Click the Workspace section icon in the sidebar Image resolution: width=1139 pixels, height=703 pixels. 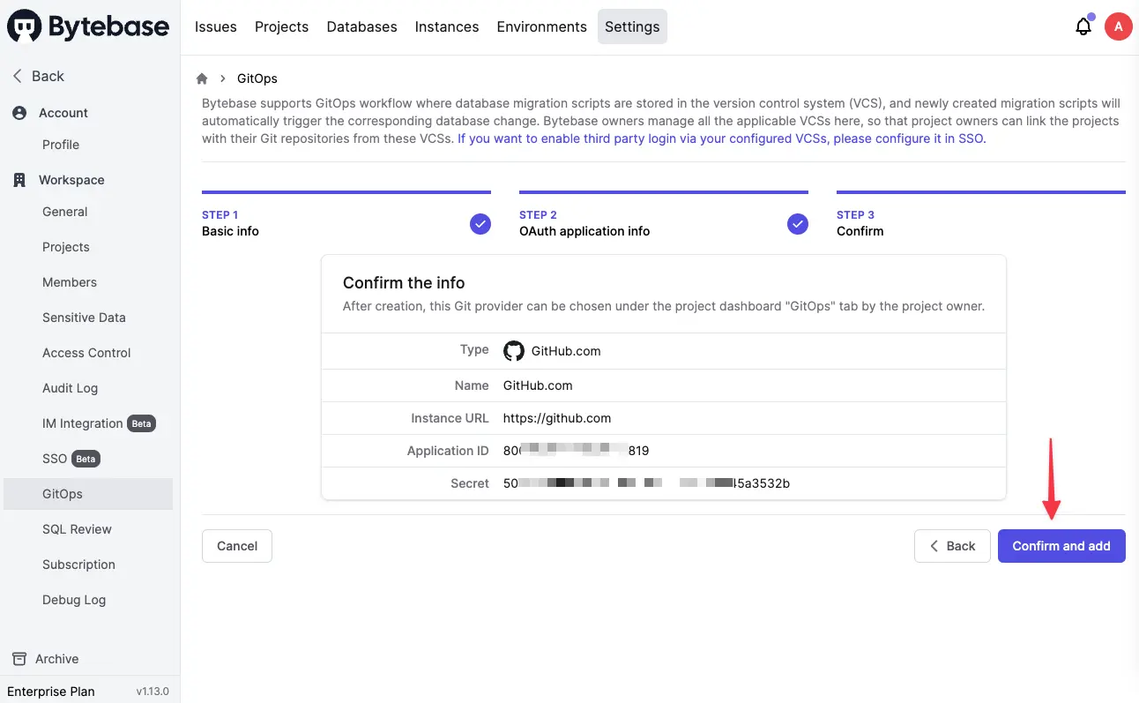coord(19,180)
